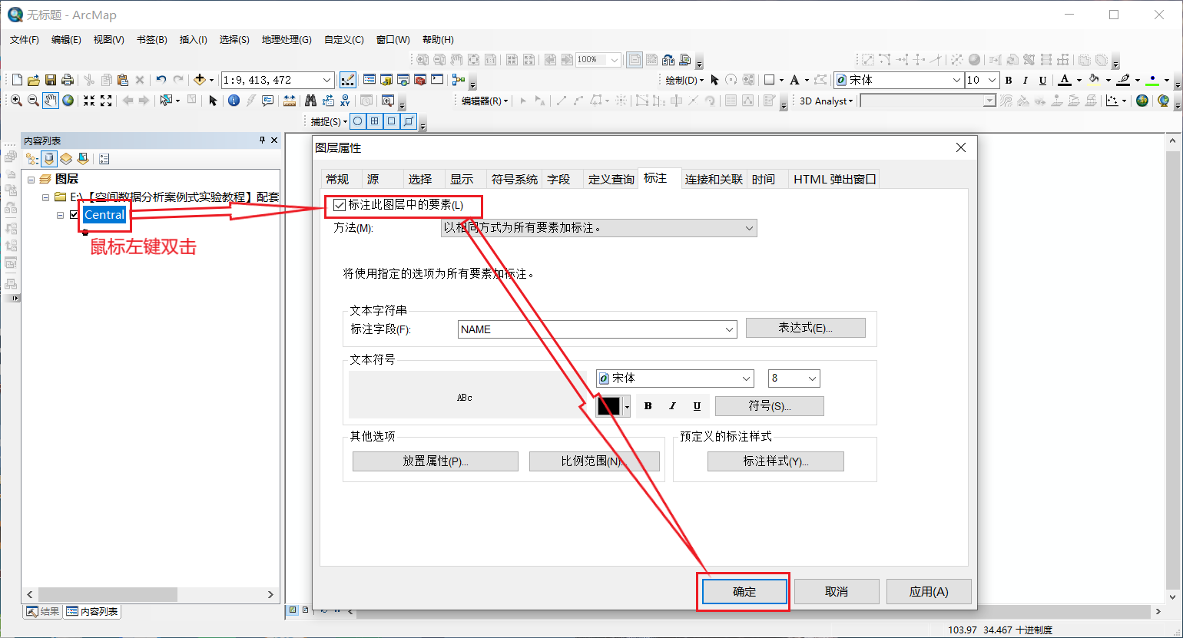The height and width of the screenshot is (638, 1183).
Task: Open the 文件(F) menu
Action: click(25, 39)
